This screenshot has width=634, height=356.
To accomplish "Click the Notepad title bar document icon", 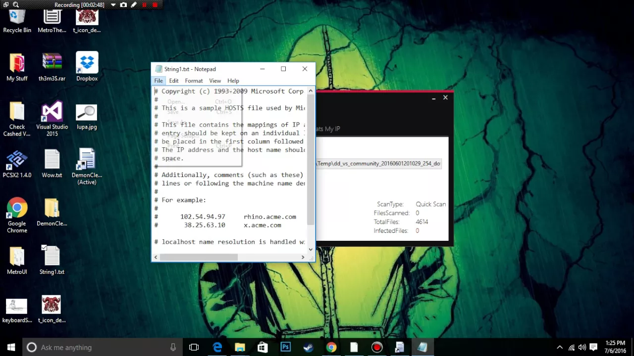I will (158, 69).
